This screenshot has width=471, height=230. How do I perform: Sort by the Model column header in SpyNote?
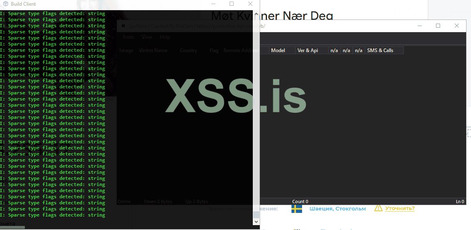[282, 50]
